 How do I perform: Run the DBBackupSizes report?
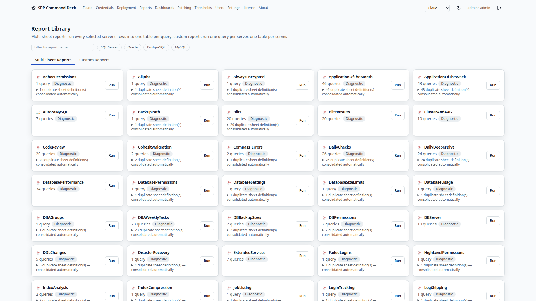pos(302,226)
